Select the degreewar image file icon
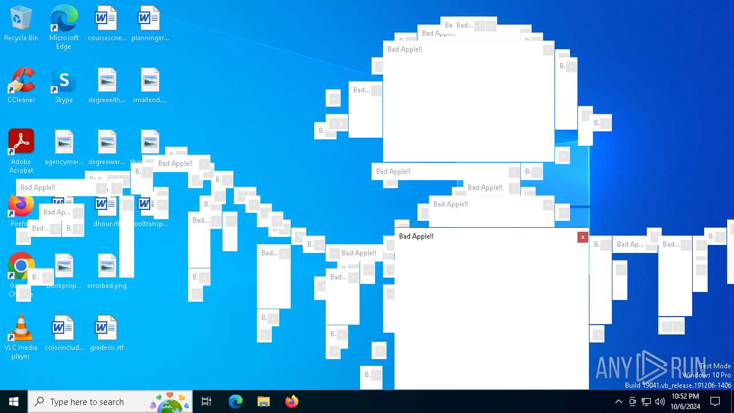 107,147
